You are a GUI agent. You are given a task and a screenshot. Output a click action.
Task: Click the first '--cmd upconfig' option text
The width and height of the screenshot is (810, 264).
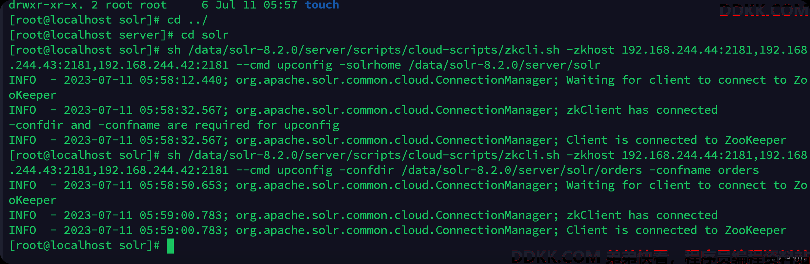point(284,65)
